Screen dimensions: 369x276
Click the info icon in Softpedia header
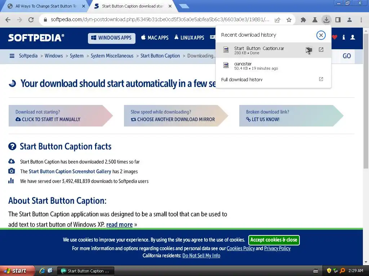pos(343,37)
